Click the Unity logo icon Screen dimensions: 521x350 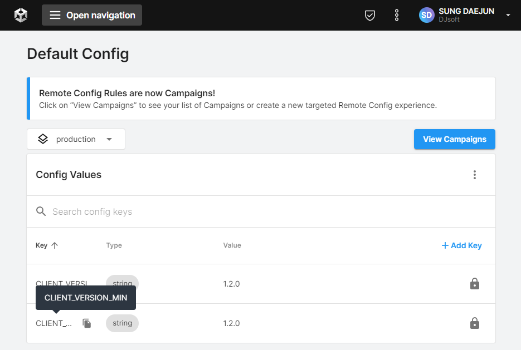click(21, 15)
